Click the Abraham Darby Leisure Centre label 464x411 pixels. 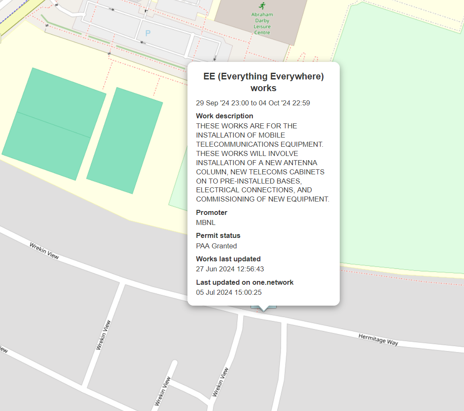tap(262, 23)
